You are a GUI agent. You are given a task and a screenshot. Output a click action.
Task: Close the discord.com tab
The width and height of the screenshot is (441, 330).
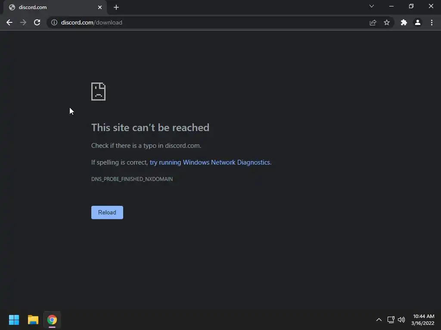[x=100, y=7]
